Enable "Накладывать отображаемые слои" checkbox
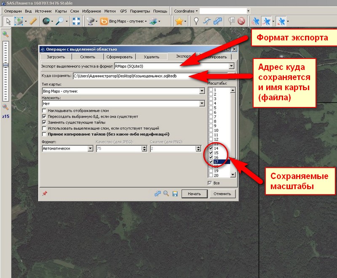 pos(44,110)
